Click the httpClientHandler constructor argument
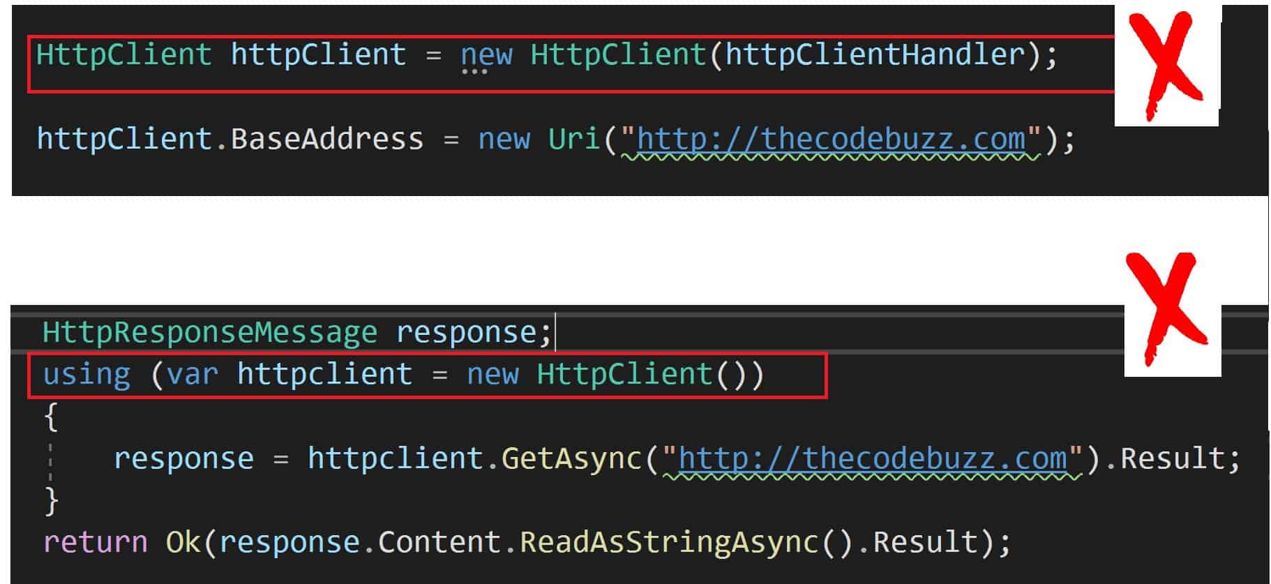Viewport: 1271px width, 584px height. pos(875,54)
